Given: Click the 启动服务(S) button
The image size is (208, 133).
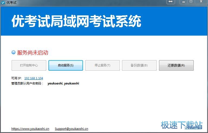Looking at the screenshot, I should [66, 65].
